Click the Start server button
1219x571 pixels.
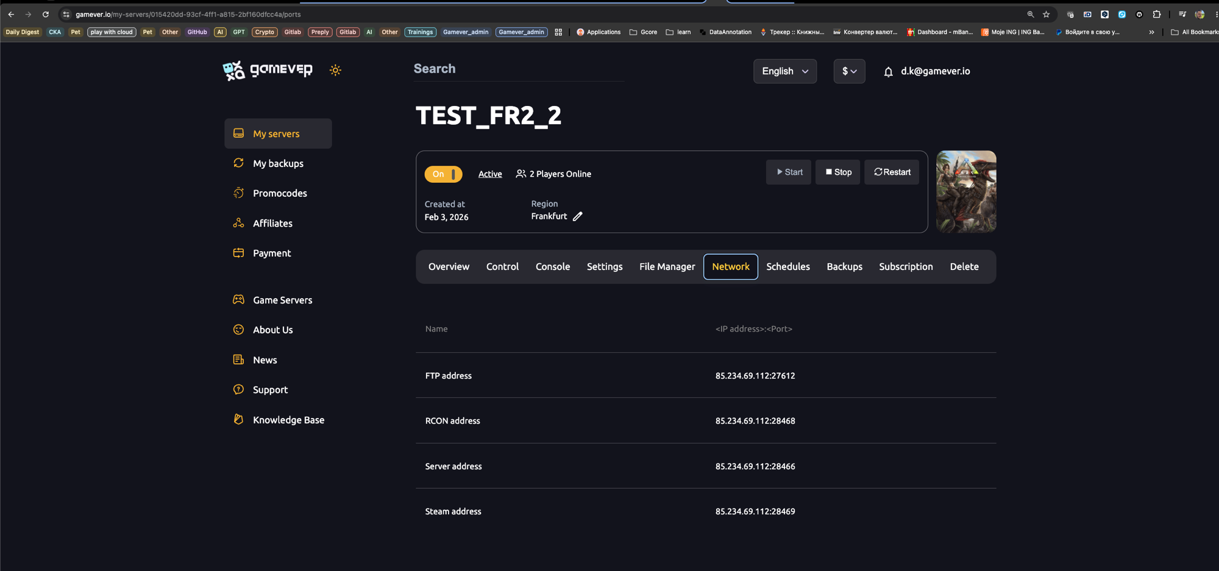(x=789, y=172)
